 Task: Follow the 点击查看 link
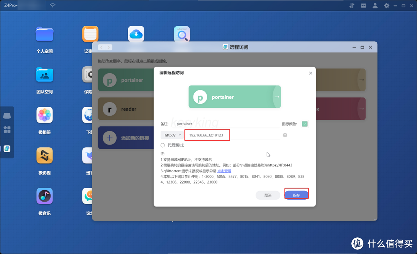click(x=224, y=171)
